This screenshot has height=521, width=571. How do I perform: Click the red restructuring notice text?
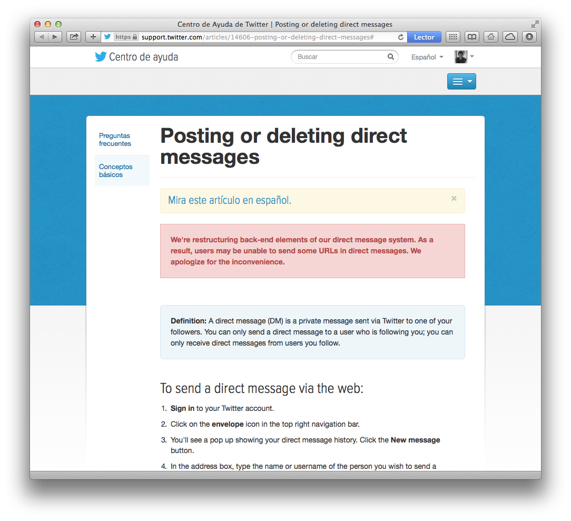tap(302, 251)
